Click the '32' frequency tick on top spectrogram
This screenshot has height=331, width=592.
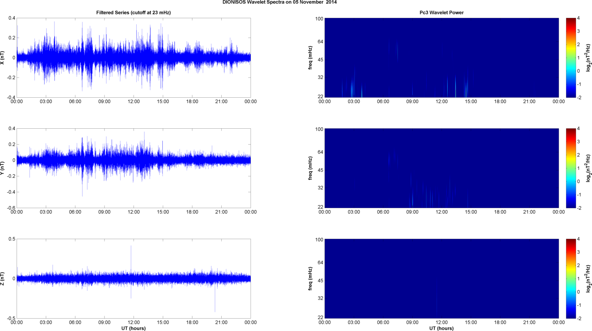tap(321, 78)
